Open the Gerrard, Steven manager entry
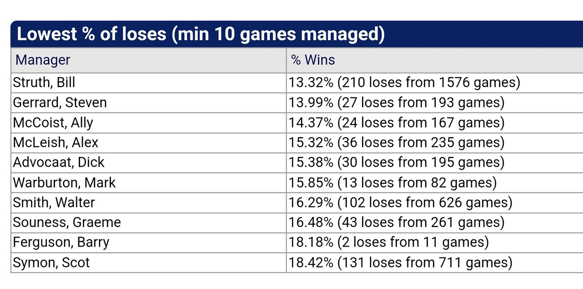583x289 pixels. [60, 103]
